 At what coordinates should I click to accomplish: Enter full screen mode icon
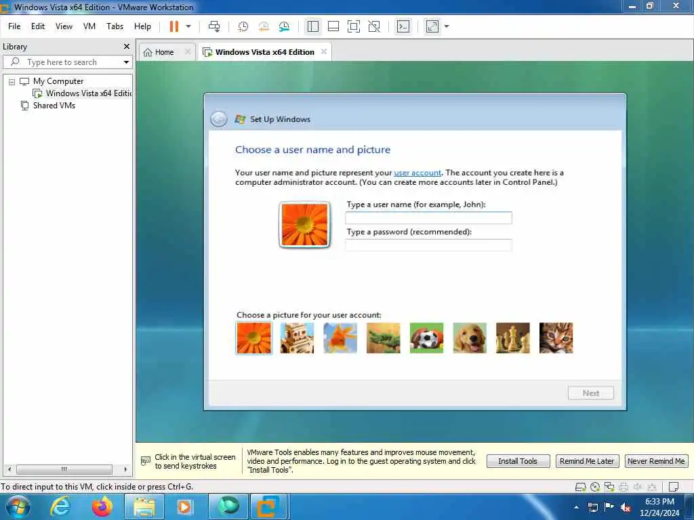pos(354,26)
